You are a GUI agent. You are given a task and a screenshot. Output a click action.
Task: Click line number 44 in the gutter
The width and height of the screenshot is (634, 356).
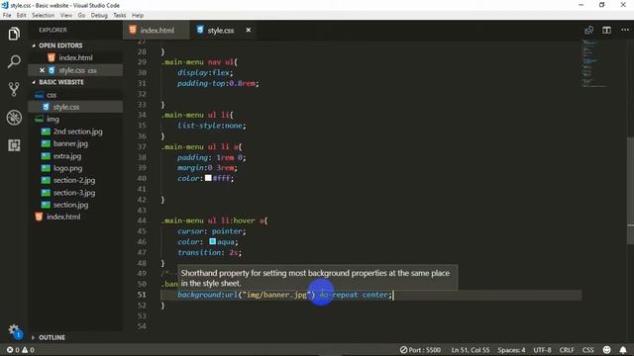coord(142,221)
